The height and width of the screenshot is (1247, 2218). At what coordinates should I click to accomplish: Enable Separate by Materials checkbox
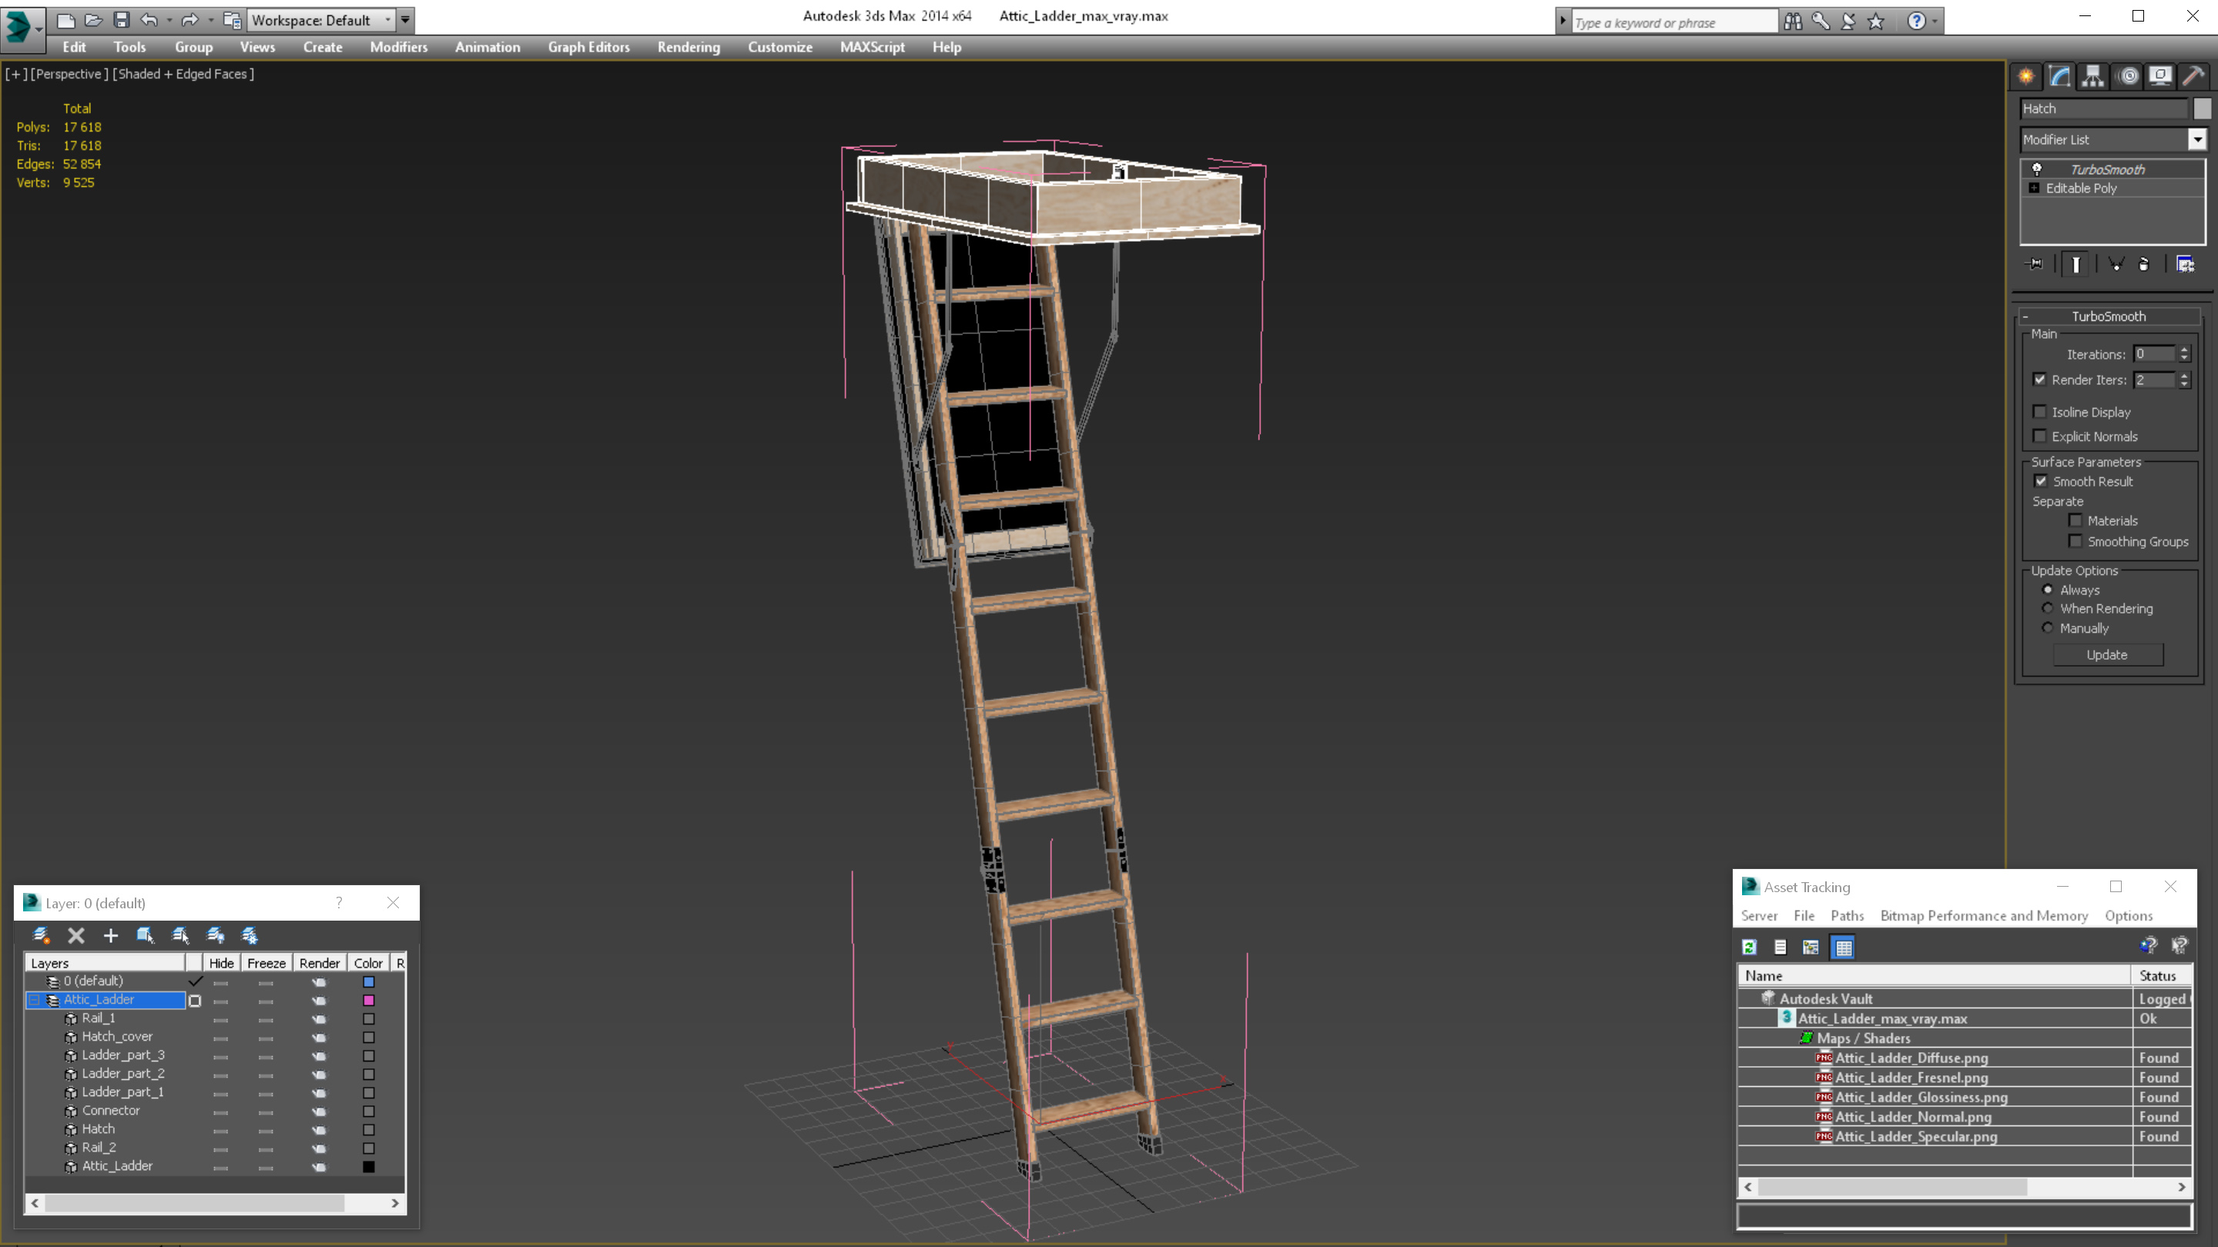[2075, 520]
